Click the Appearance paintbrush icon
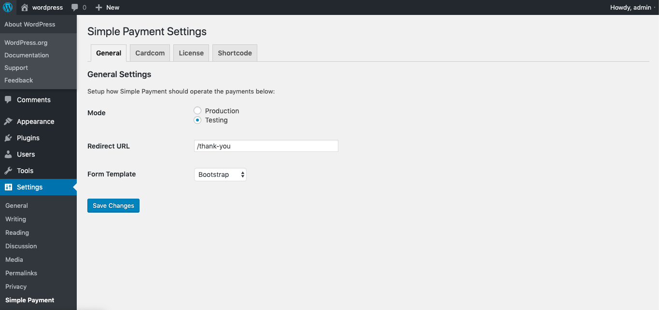659x310 pixels. coord(8,121)
